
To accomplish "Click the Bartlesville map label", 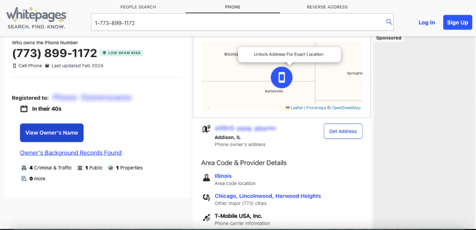I will click(274, 91).
